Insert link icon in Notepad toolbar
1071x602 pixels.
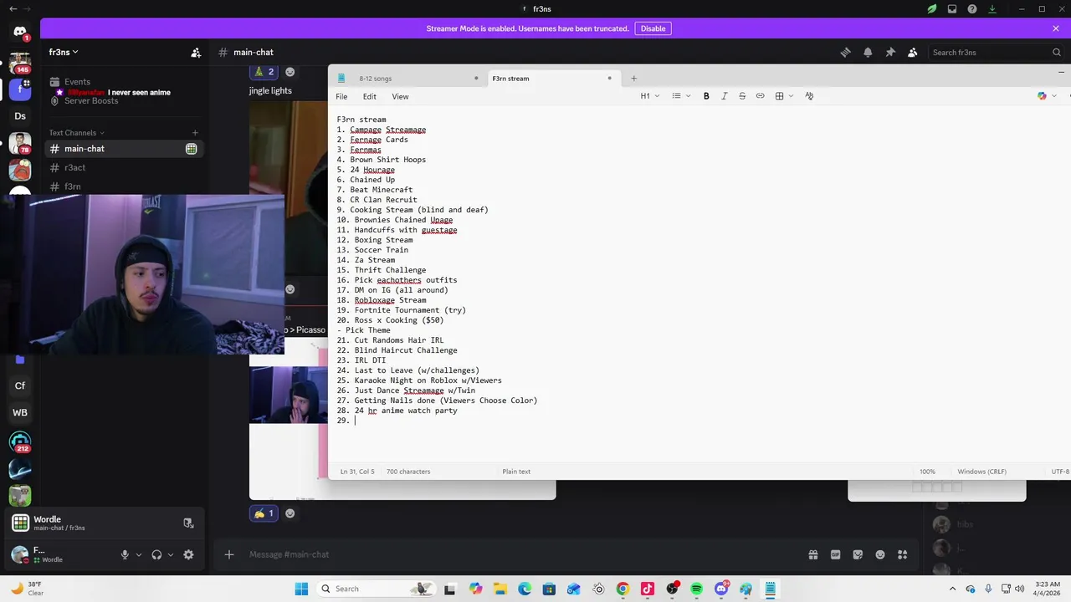(x=760, y=96)
